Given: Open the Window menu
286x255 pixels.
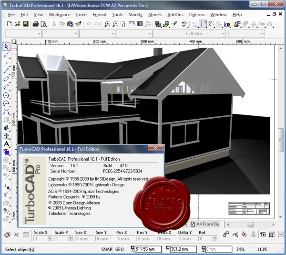Looking at the screenshot, I should click(x=218, y=15).
